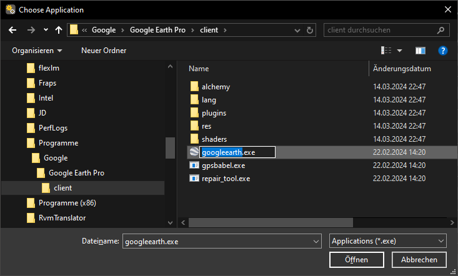The image size is (458, 276).
Task: Click the alchemy date 14.03.2024 22:47
Action: coord(399,87)
